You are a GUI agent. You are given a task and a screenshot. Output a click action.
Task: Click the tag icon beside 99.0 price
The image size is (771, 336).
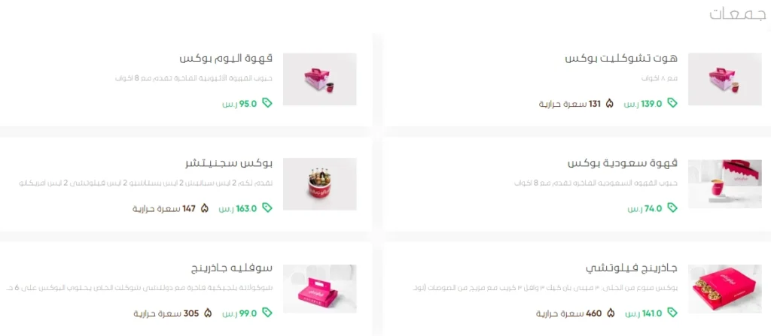tap(267, 313)
